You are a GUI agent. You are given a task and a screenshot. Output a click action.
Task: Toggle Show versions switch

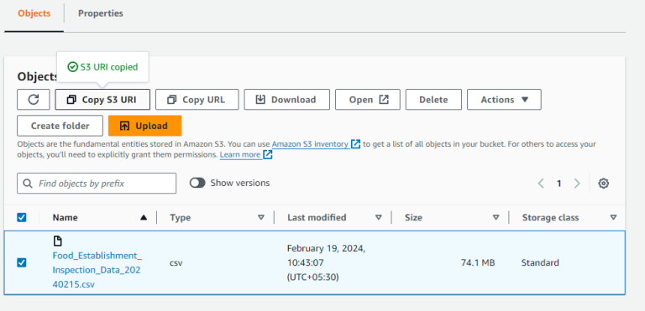click(197, 183)
